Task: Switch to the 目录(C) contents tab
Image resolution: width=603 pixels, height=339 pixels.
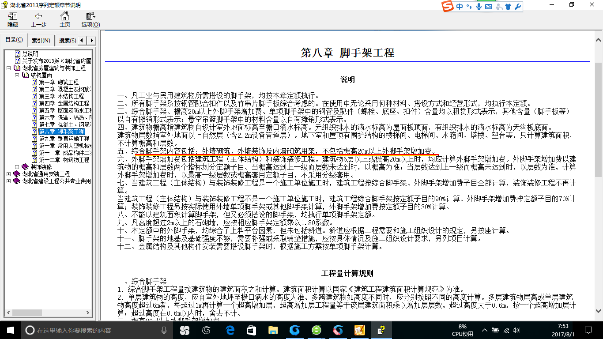Action: pyautogui.click(x=14, y=40)
